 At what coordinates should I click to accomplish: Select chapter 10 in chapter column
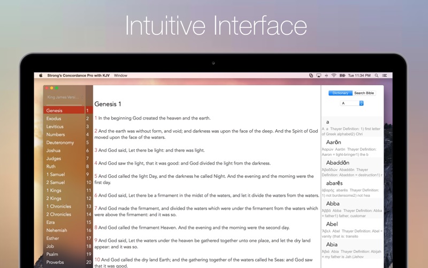pos(89,182)
